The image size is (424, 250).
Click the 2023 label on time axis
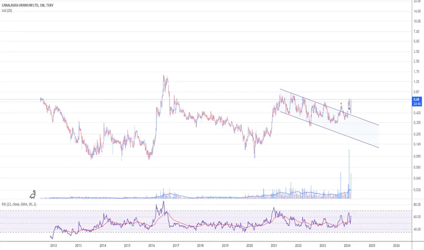point(323,245)
